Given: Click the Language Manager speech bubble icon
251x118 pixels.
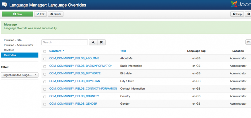Looking at the screenshot, I should 4,5.
